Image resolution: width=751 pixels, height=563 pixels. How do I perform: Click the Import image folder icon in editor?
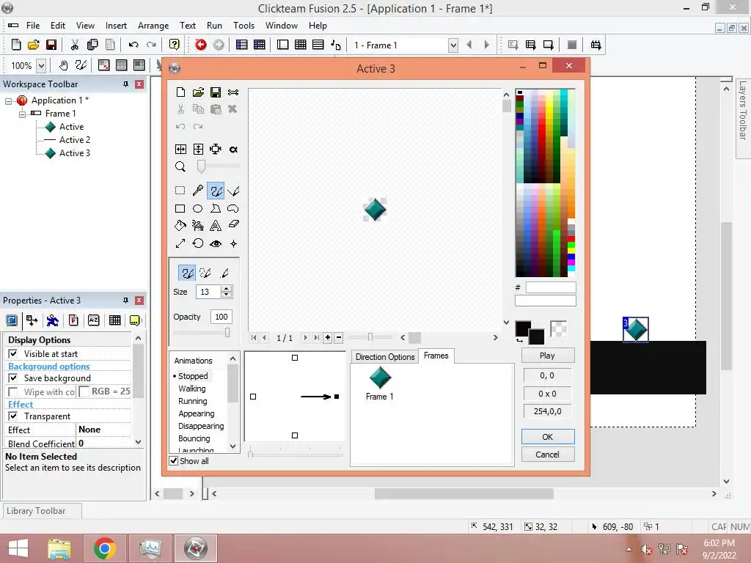(198, 92)
